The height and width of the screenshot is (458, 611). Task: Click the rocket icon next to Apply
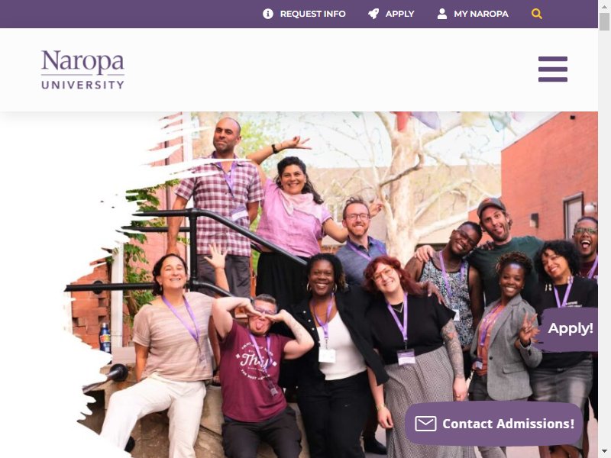tap(373, 14)
